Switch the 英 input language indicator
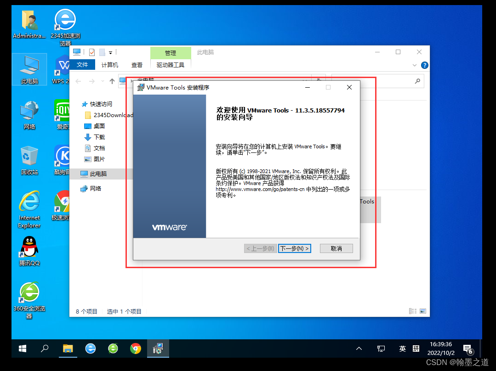496x371 pixels. [x=402, y=349]
